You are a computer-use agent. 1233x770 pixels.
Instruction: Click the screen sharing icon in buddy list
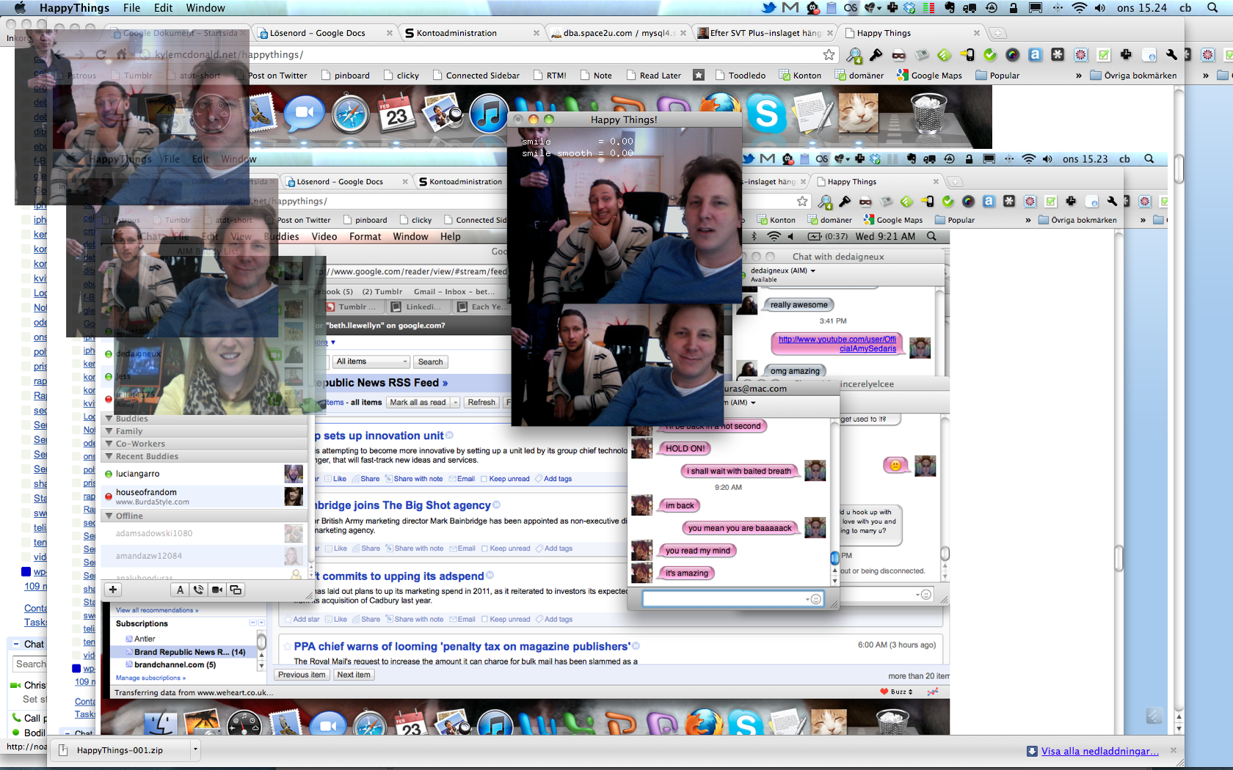click(236, 590)
